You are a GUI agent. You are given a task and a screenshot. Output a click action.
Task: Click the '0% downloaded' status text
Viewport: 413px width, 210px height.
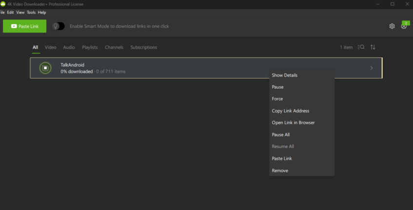click(77, 71)
